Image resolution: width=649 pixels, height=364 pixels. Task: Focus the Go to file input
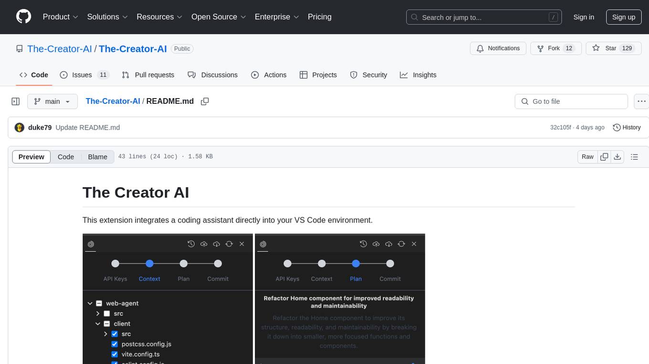571,101
